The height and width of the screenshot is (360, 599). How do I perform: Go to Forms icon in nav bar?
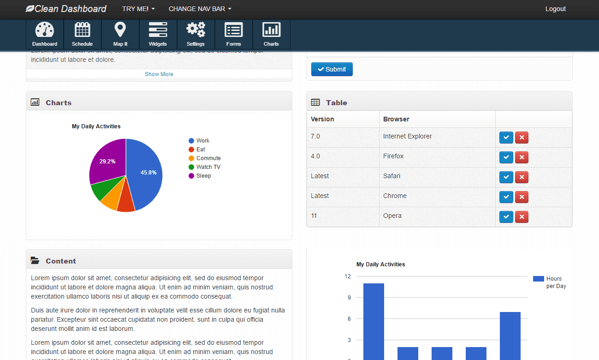[x=233, y=30]
